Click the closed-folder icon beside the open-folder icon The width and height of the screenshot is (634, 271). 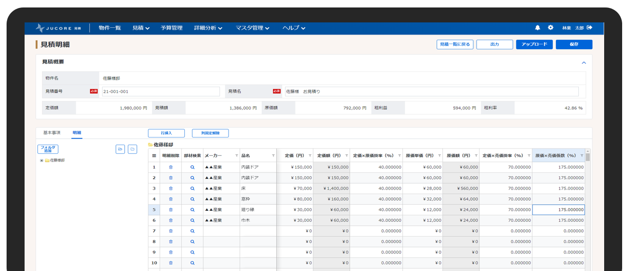click(x=133, y=149)
